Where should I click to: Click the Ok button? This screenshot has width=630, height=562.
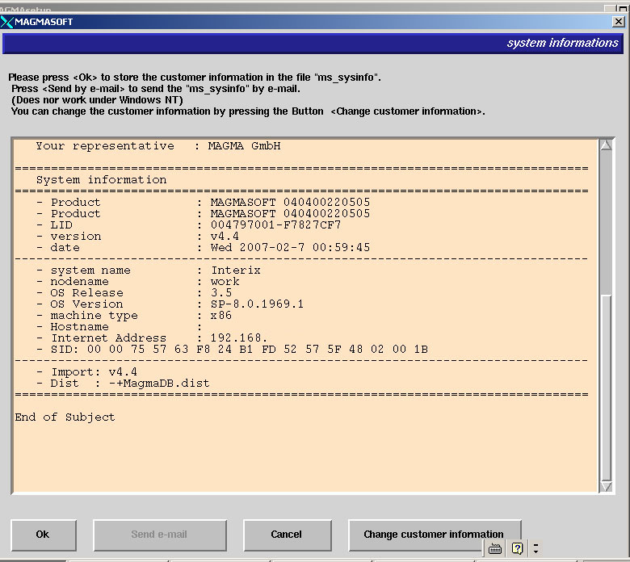pos(44,535)
